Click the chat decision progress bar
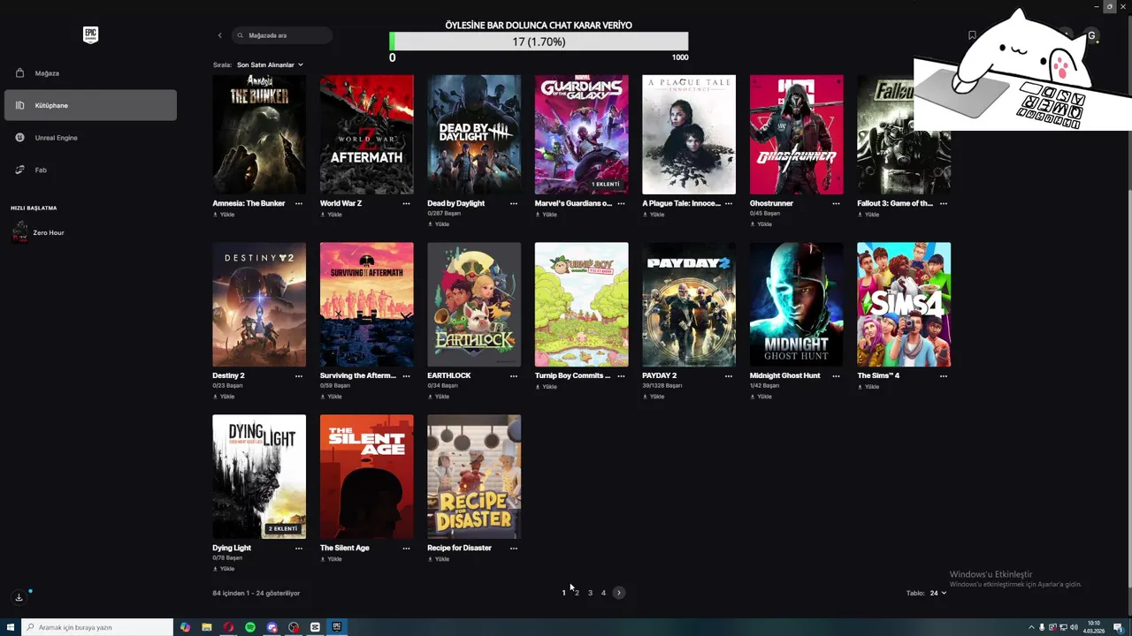 click(539, 42)
